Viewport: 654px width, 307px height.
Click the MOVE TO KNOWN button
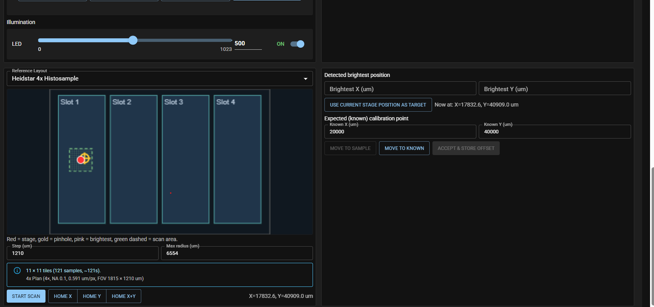[x=404, y=148]
